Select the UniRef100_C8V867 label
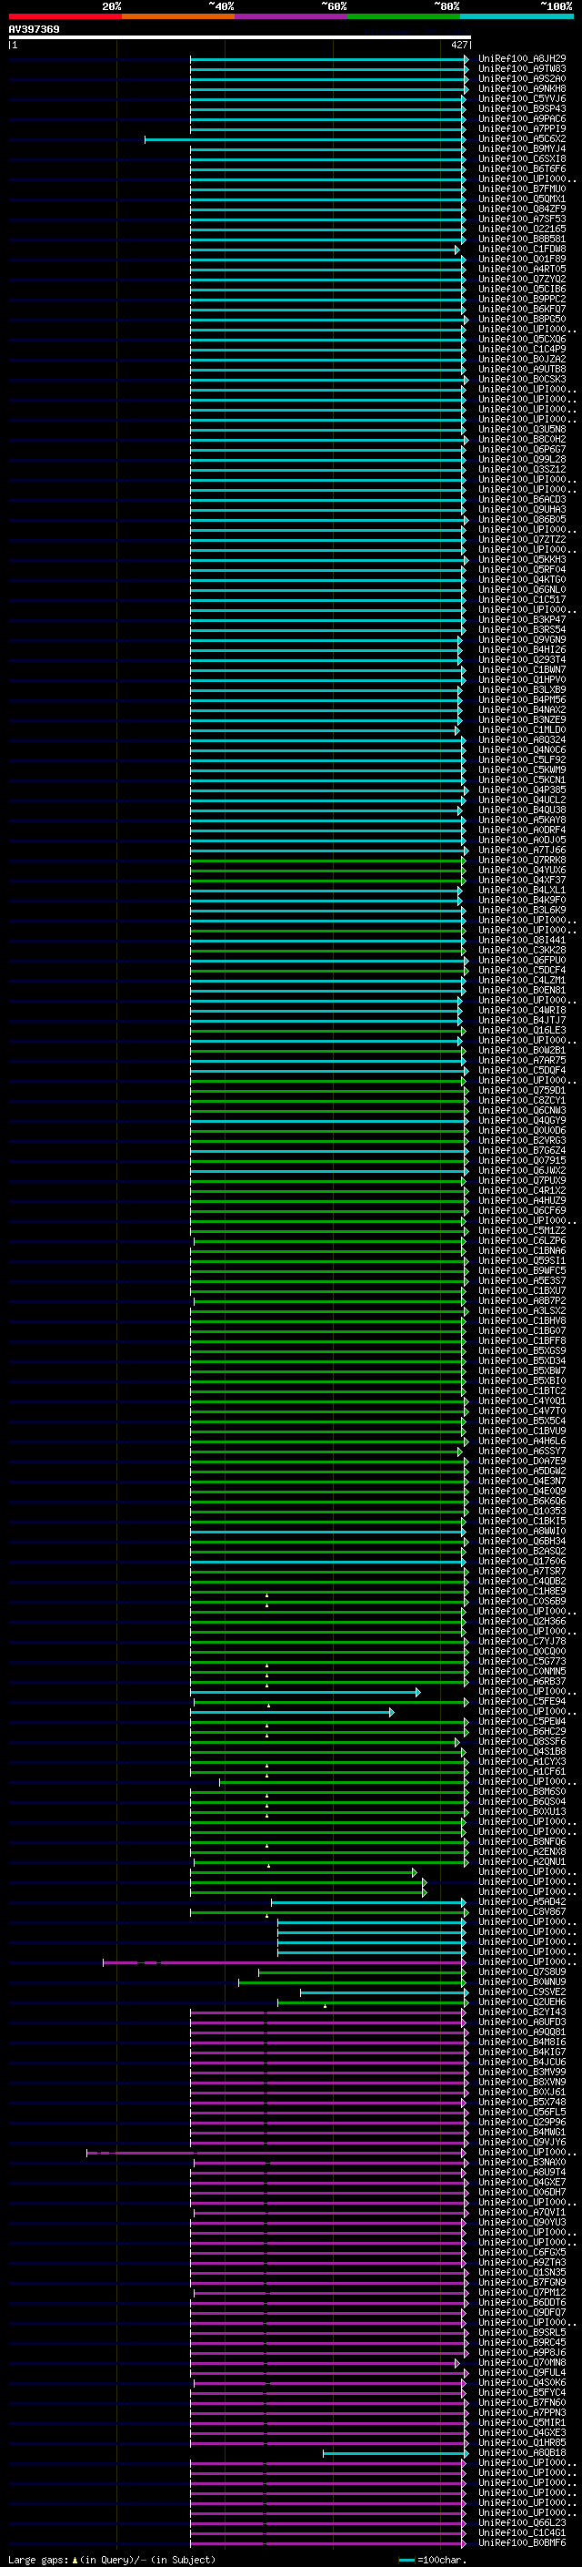The width and height of the screenshot is (582, 2567). [x=522, y=1911]
